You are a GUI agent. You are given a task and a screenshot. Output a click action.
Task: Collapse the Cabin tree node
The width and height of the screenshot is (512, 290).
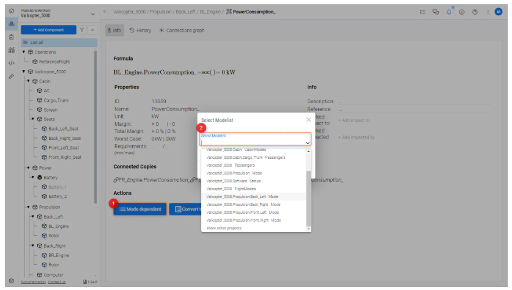tap(28, 81)
